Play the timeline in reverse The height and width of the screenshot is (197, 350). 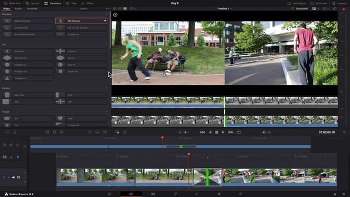[x=210, y=132]
